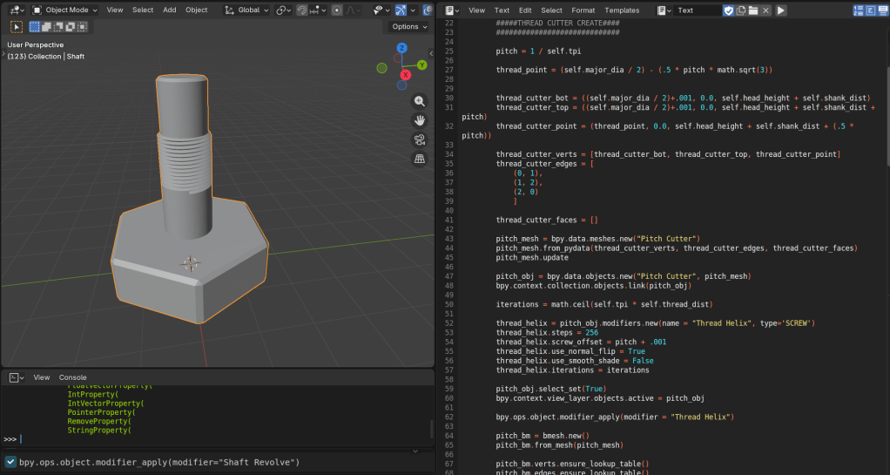Click the Run Script play button

(x=780, y=10)
